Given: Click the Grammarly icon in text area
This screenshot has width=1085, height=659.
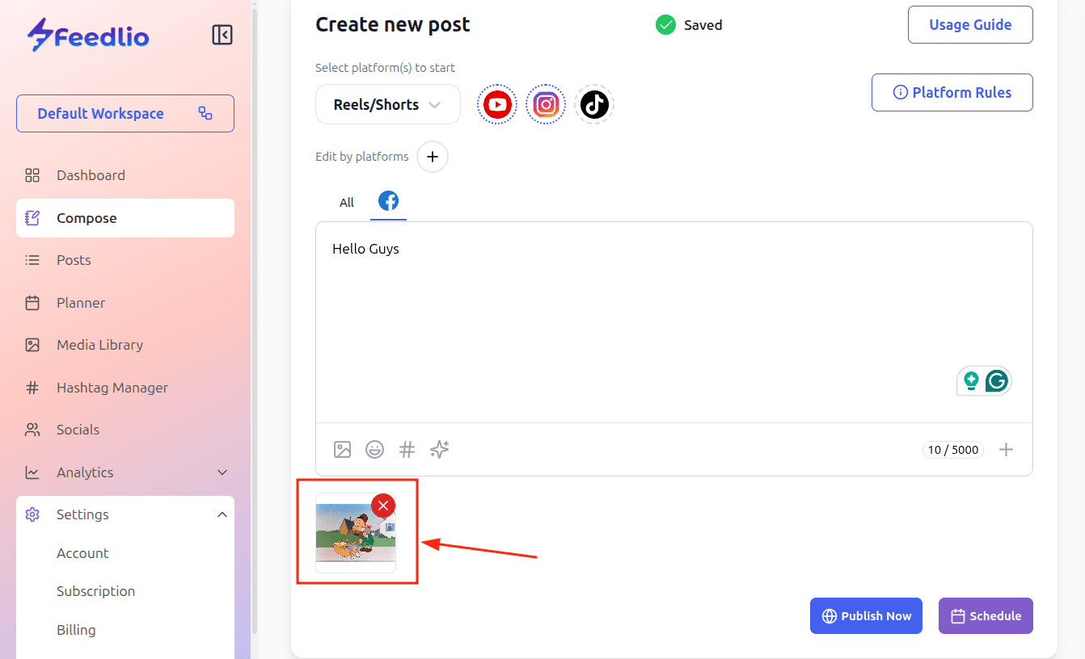Looking at the screenshot, I should (997, 381).
